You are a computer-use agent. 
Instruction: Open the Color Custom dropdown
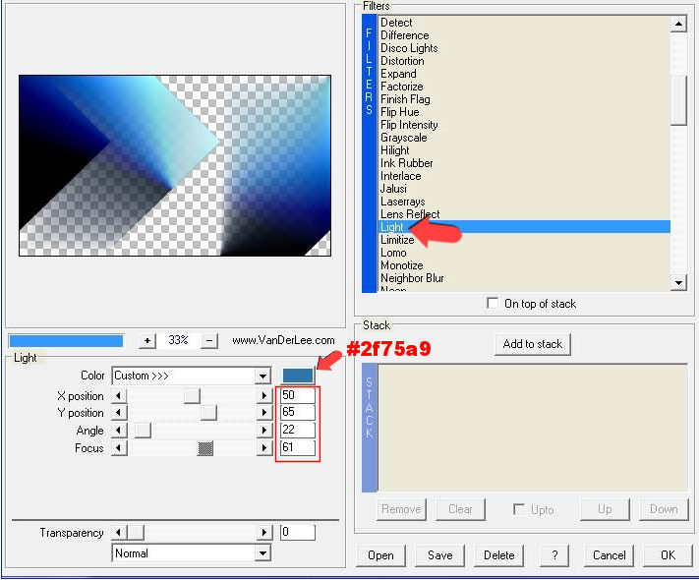pos(262,376)
